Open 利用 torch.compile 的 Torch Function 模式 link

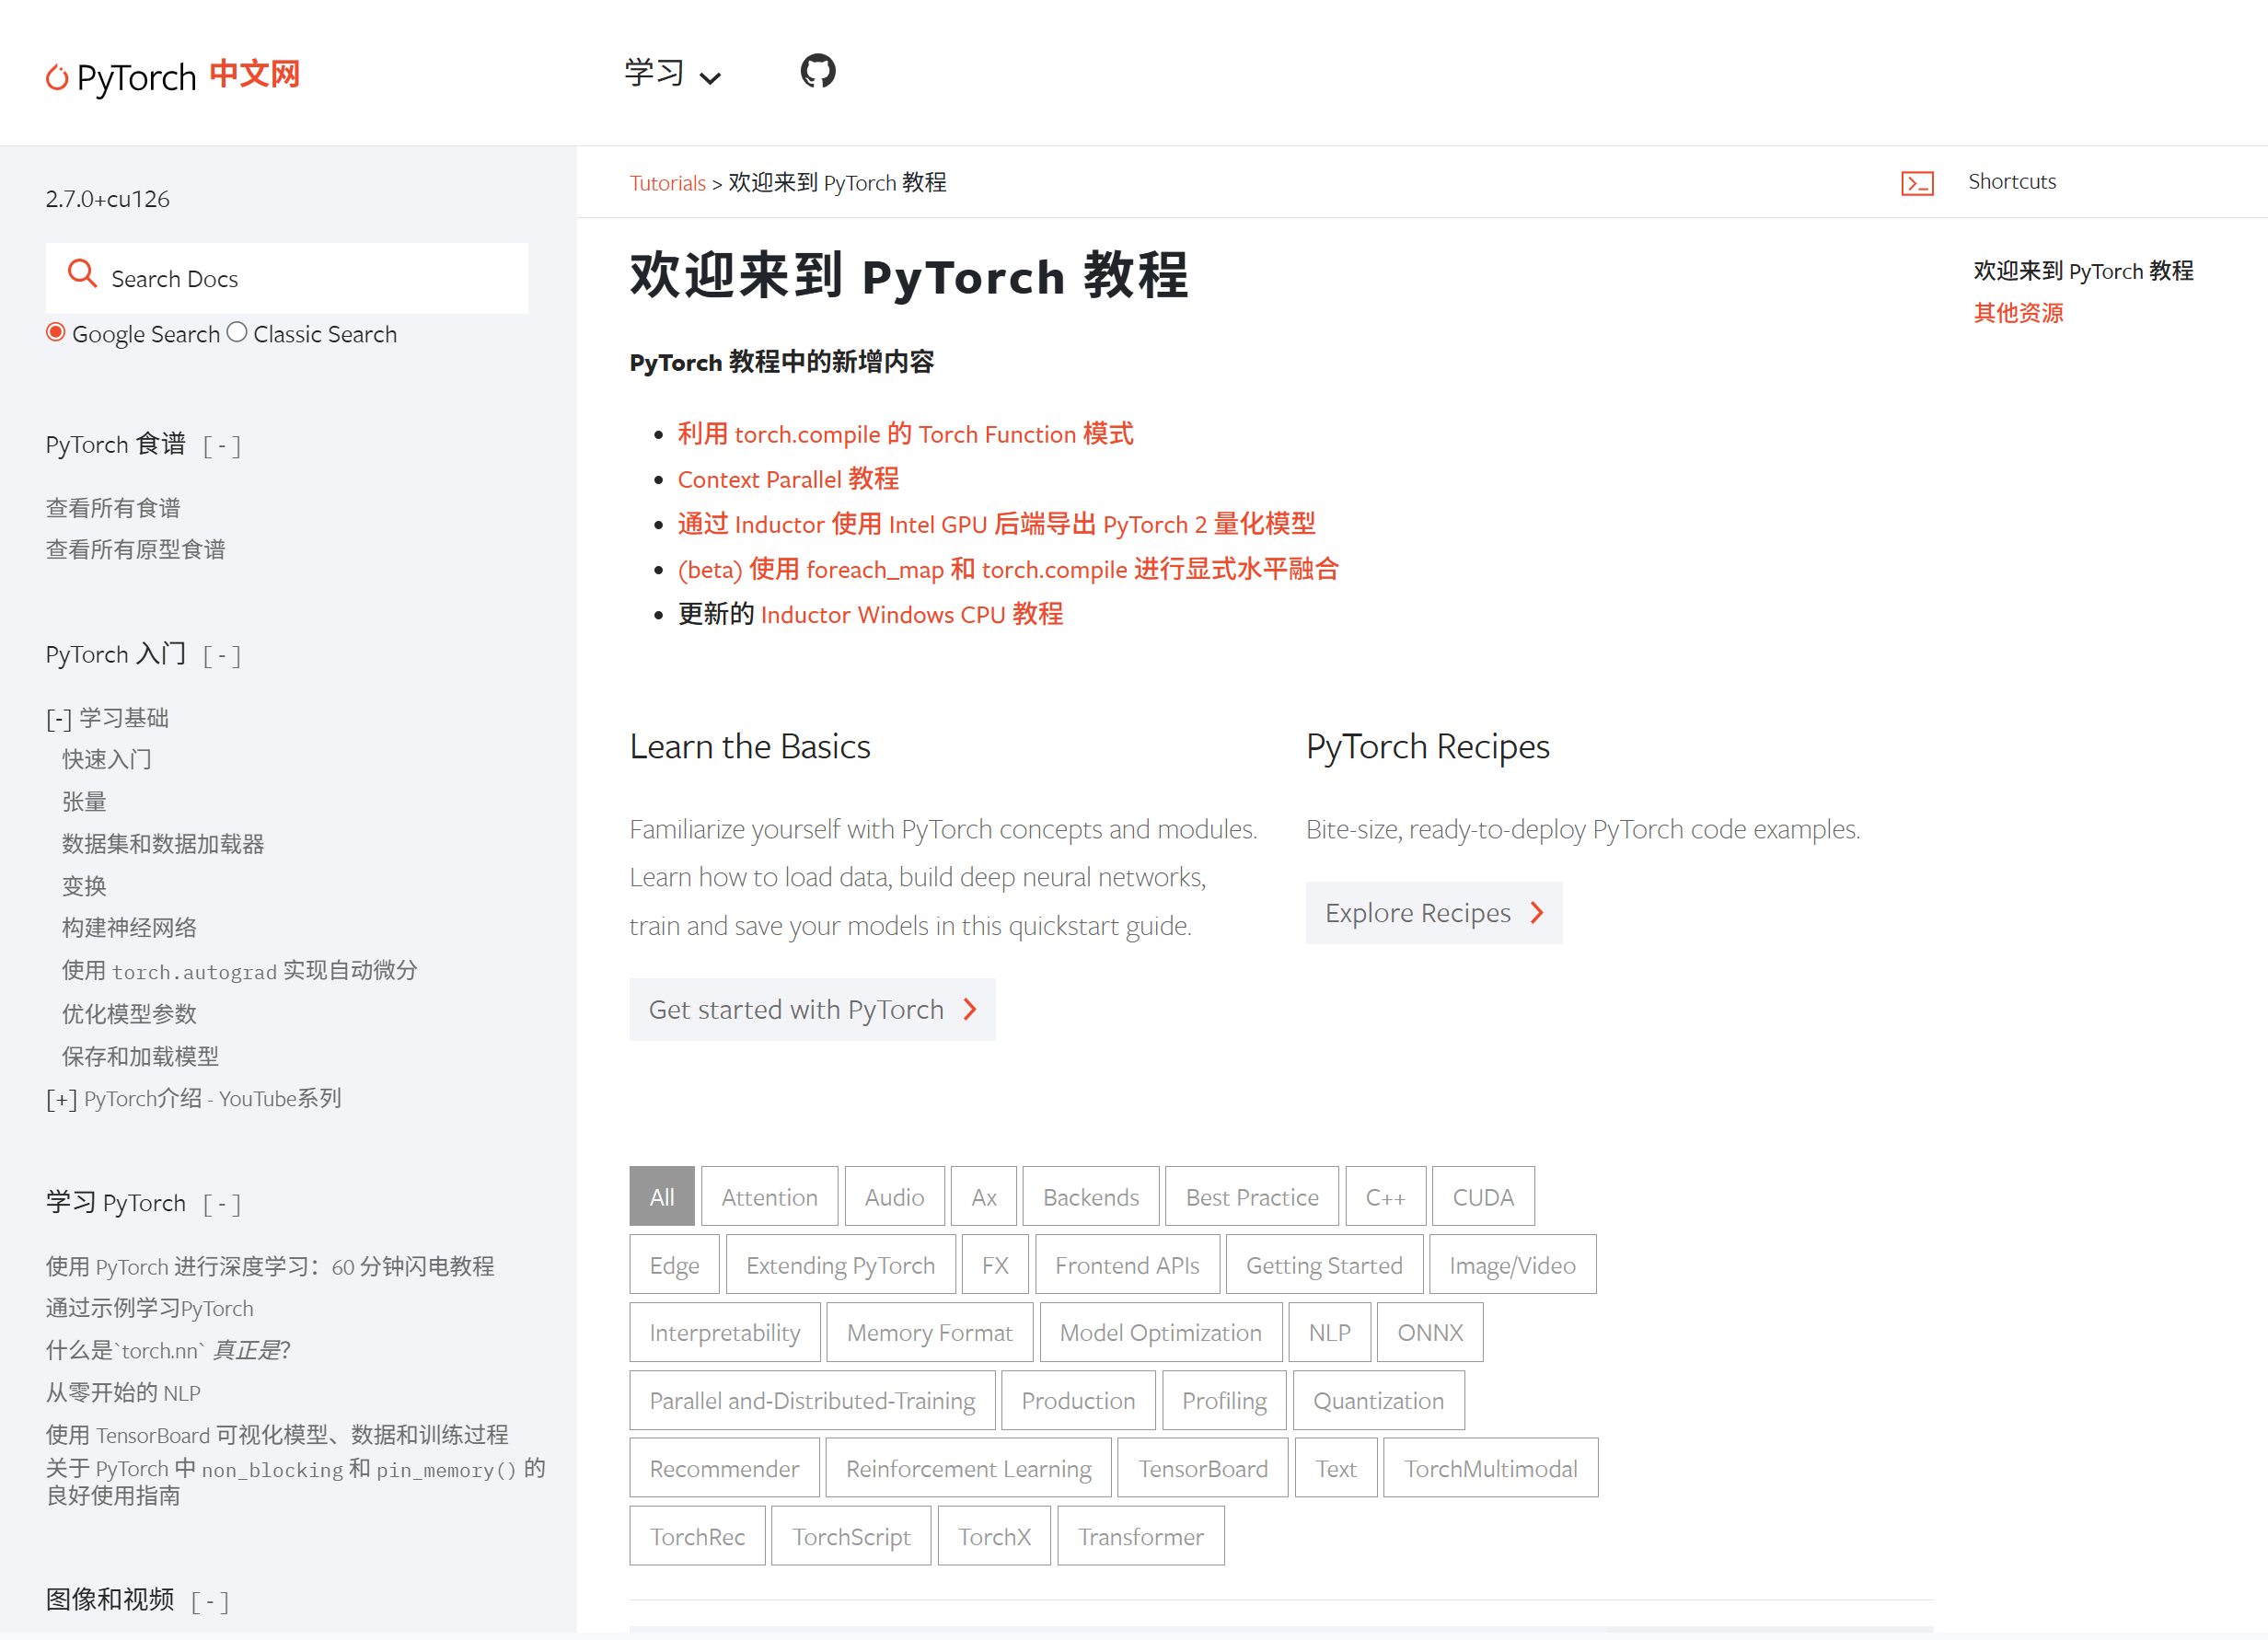(905, 435)
